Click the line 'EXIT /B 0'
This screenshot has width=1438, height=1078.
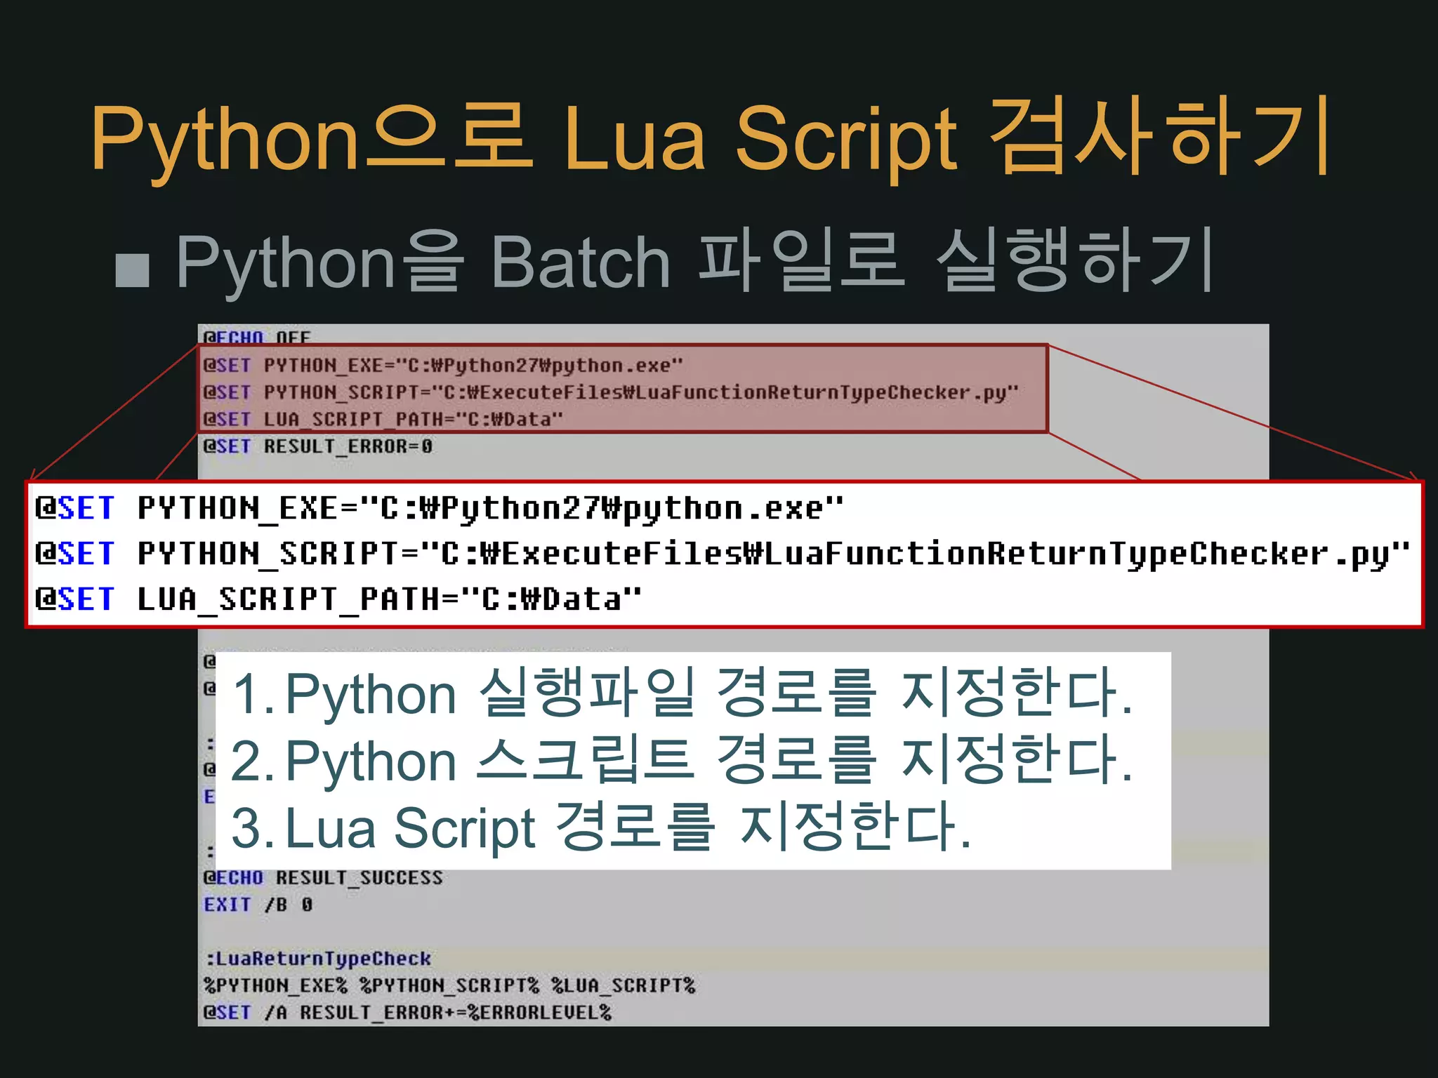click(x=258, y=905)
